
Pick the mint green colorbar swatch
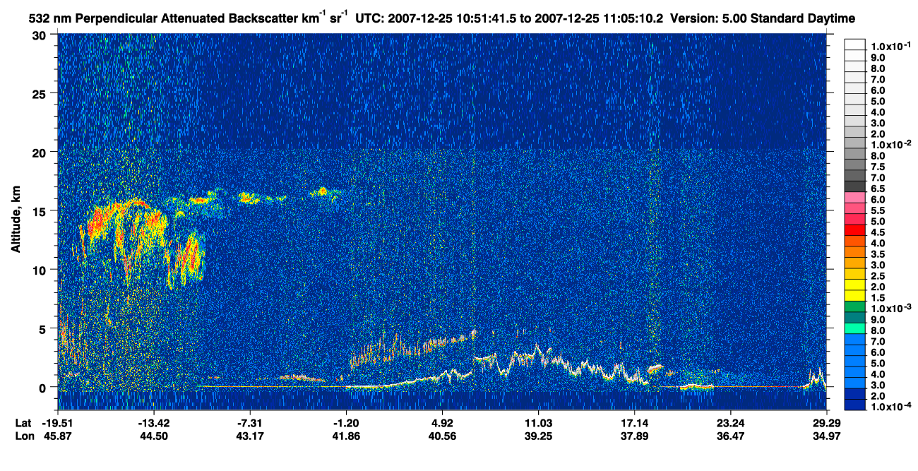855,329
